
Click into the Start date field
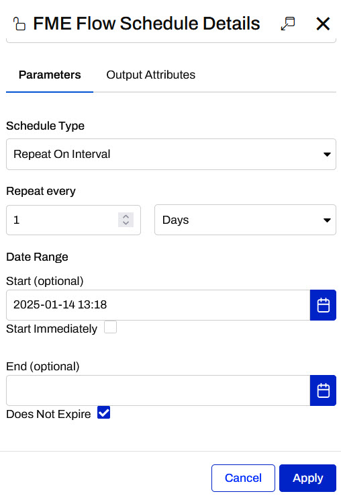point(158,305)
